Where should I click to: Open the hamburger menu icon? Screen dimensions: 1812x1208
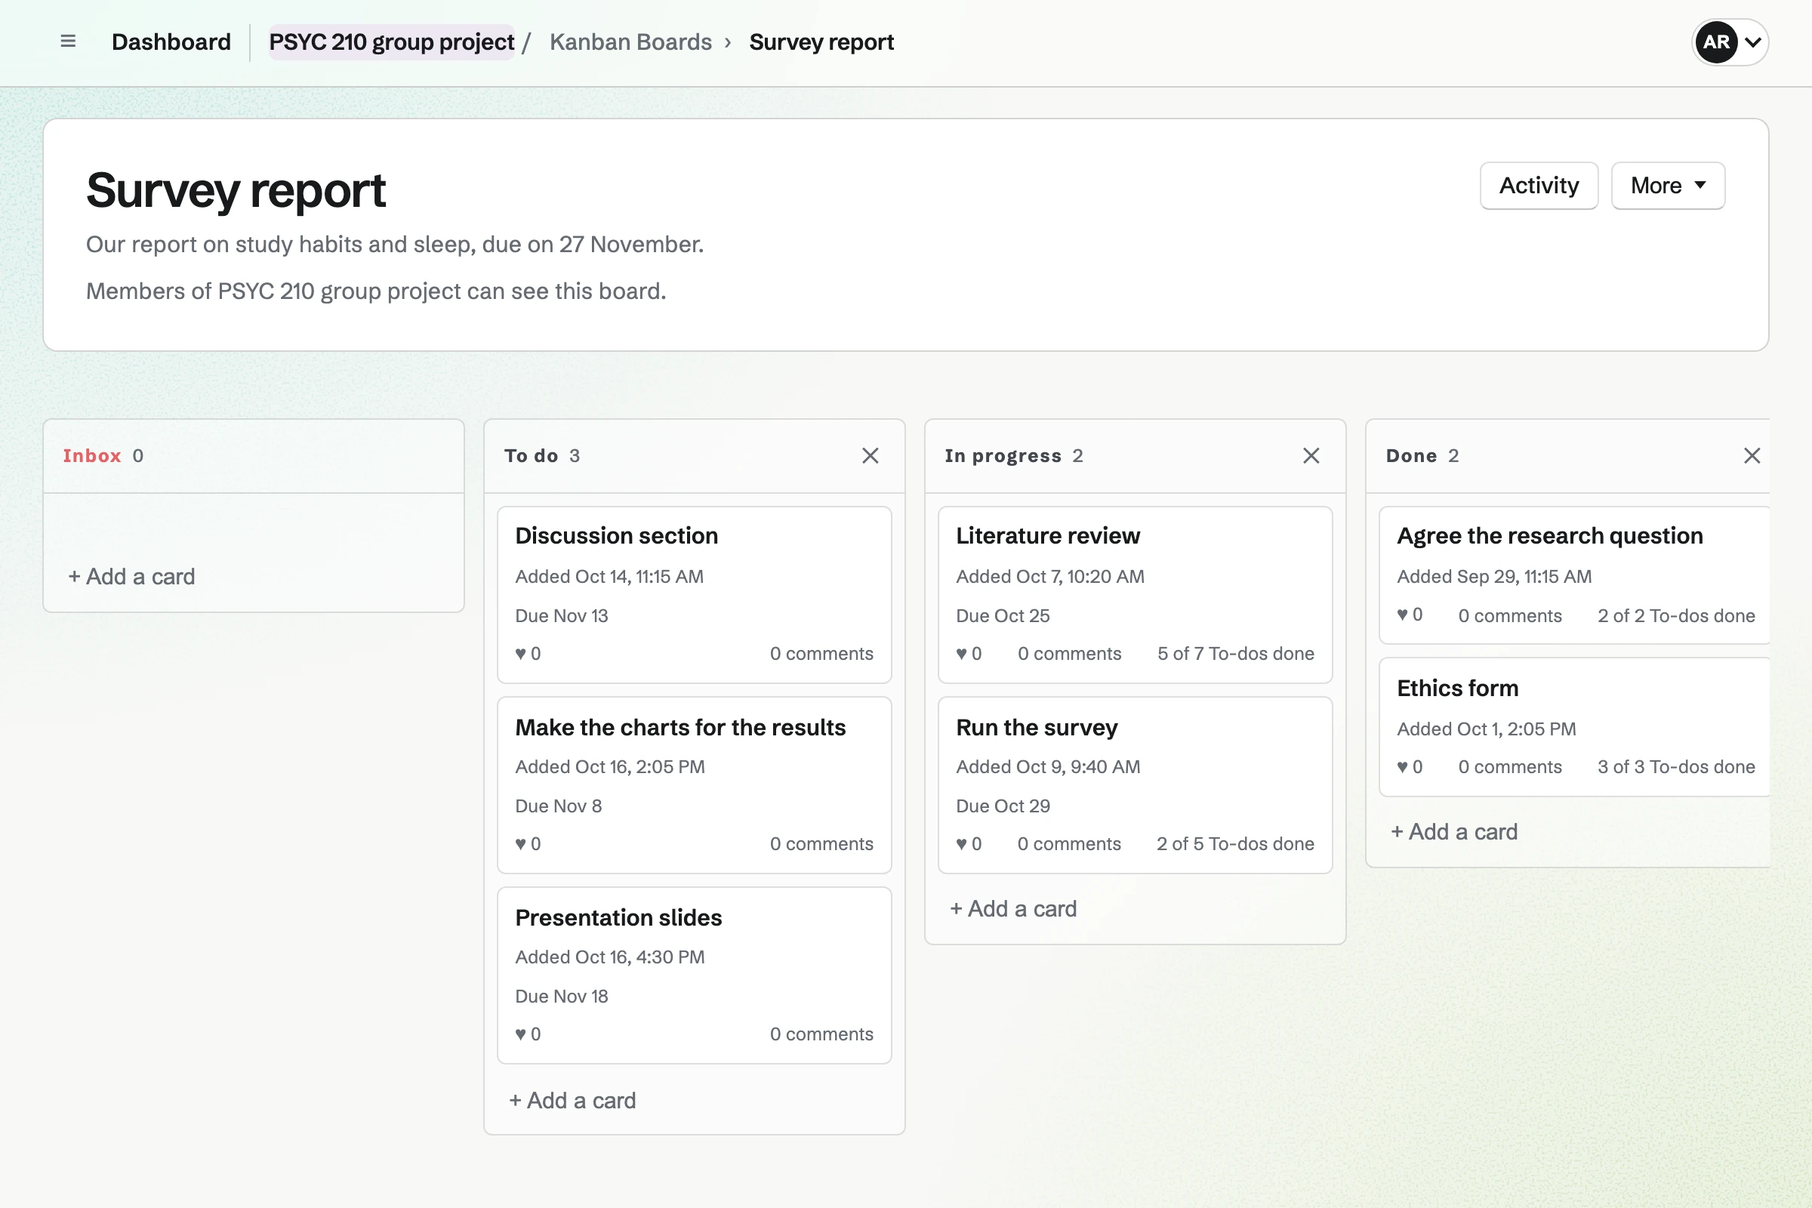coord(68,42)
